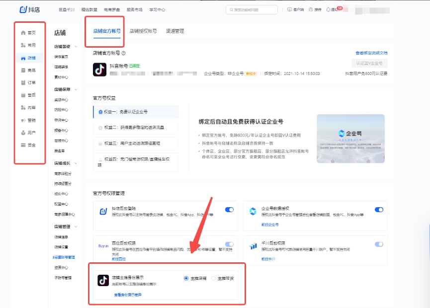This screenshot has width=430, height=308.
Task: Switch to the 店铺授权帐号 tab
Action: pyautogui.click(x=143, y=31)
